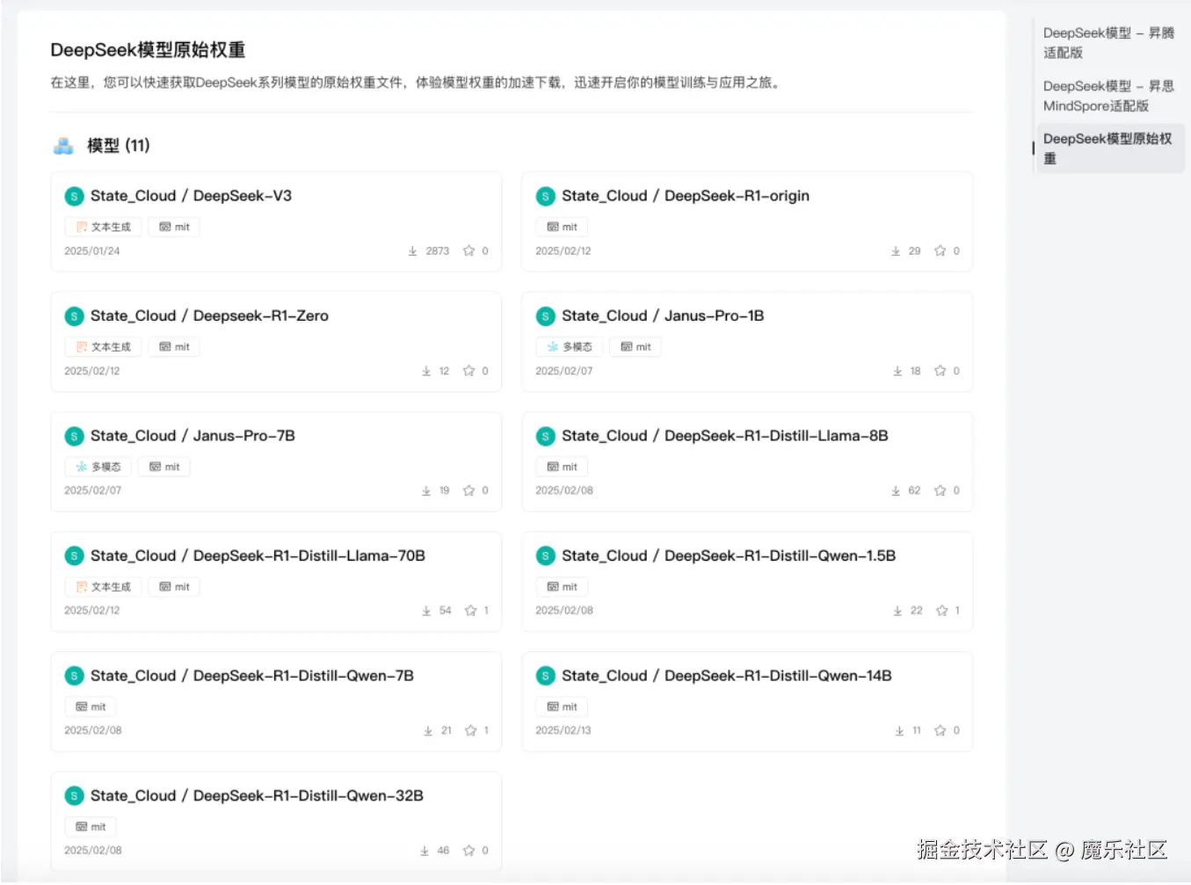The image size is (1191, 885).
Task: Click the star icon on DeepSeek-V3 card
Action: [468, 250]
